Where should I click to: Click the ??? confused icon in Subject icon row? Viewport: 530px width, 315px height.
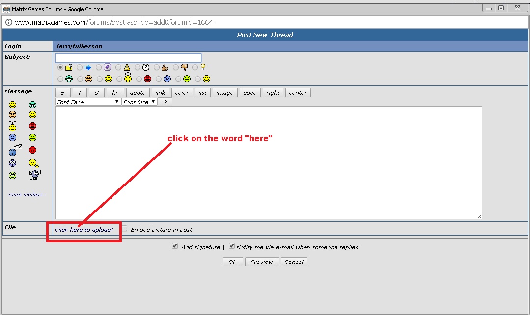(x=128, y=78)
